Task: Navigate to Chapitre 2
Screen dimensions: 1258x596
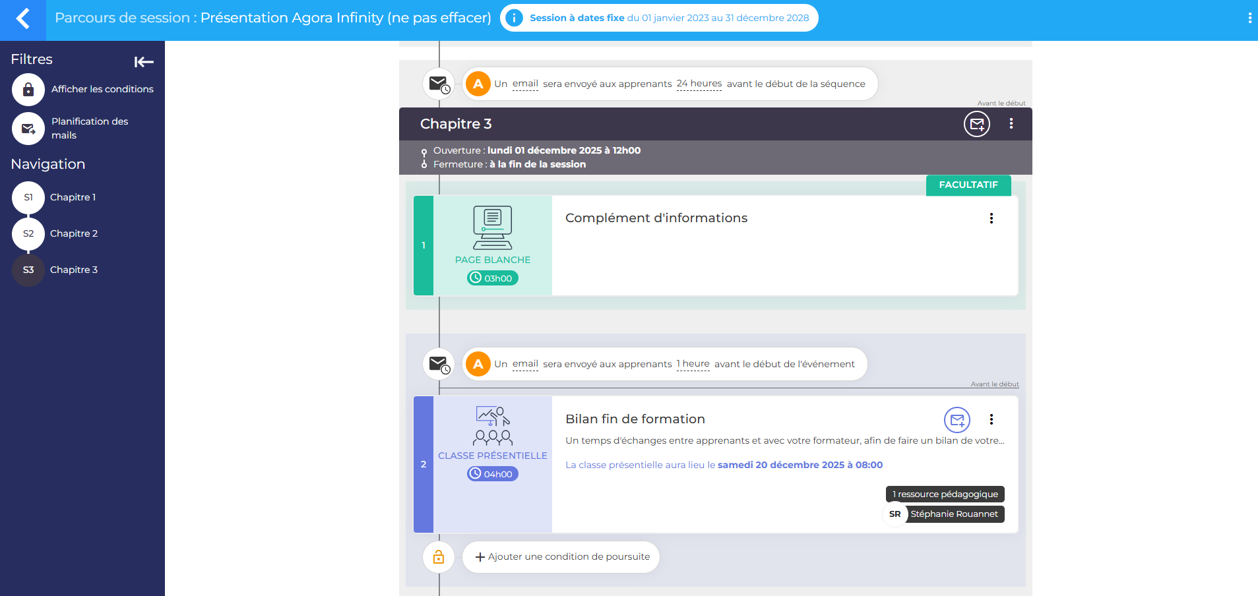Action: point(73,233)
